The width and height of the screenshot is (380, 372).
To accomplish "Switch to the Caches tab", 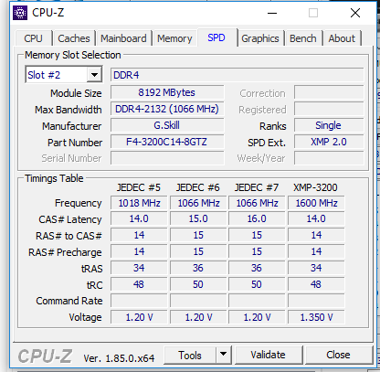I will coord(74,38).
